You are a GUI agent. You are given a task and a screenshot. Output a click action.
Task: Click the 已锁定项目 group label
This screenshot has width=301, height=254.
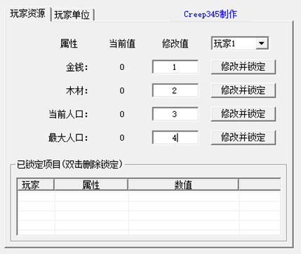(x=69, y=164)
